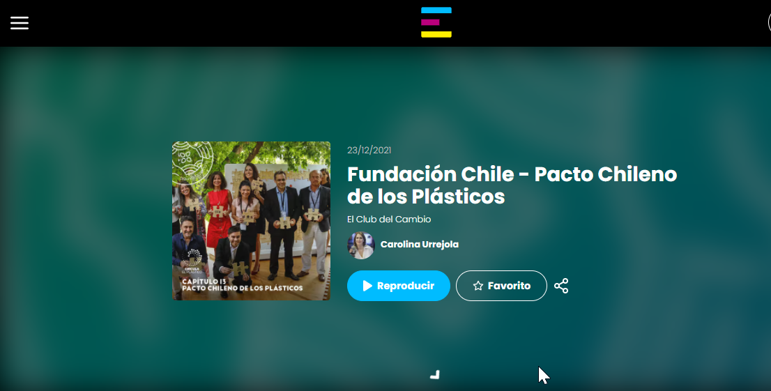Open the hamburger navigation menu
The width and height of the screenshot is (771, 391).
pos(20,22)
